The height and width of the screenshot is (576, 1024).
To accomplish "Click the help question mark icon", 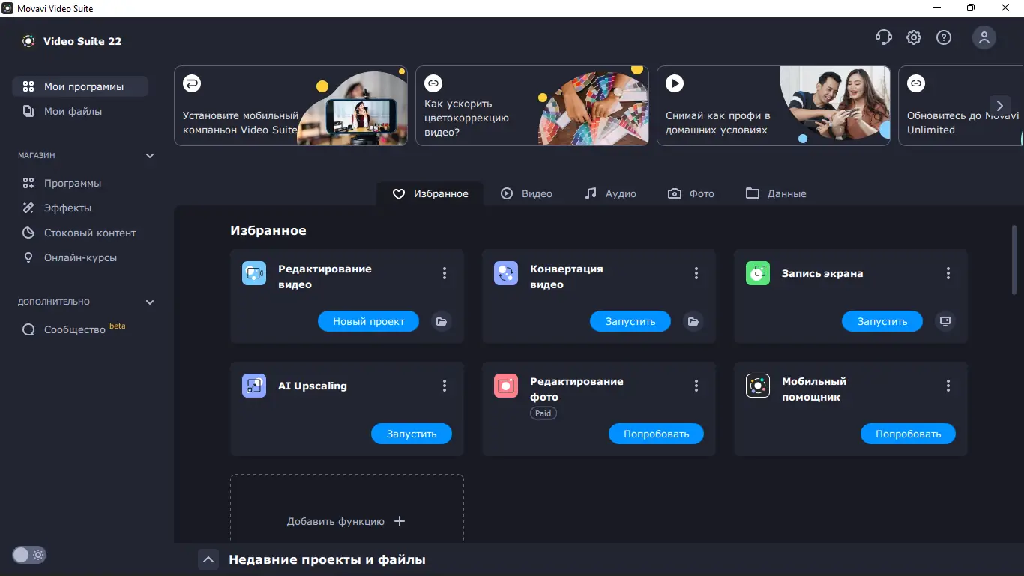I will [x=944, y=37].
